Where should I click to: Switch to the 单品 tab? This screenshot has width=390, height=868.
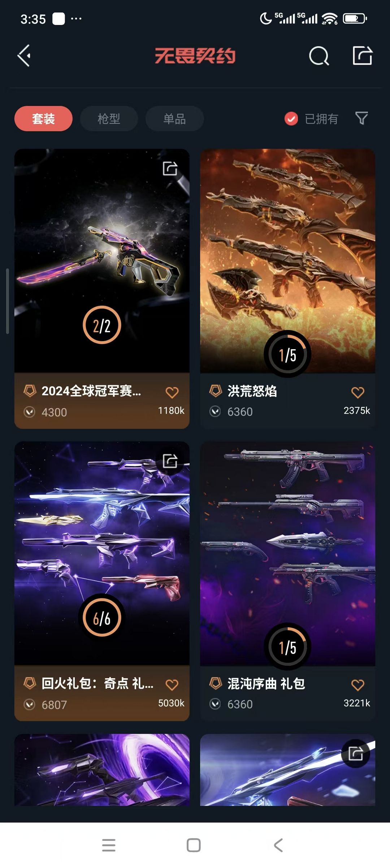pyautogui.click(x=174, y=119)
